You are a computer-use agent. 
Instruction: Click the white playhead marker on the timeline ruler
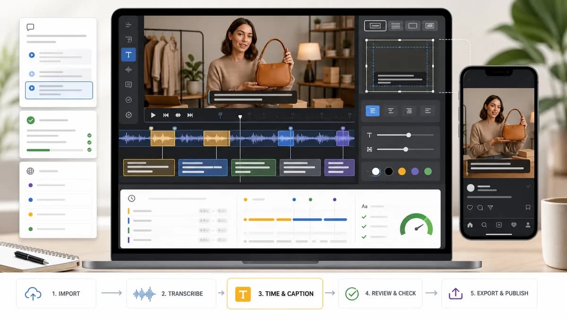point(240,117)
